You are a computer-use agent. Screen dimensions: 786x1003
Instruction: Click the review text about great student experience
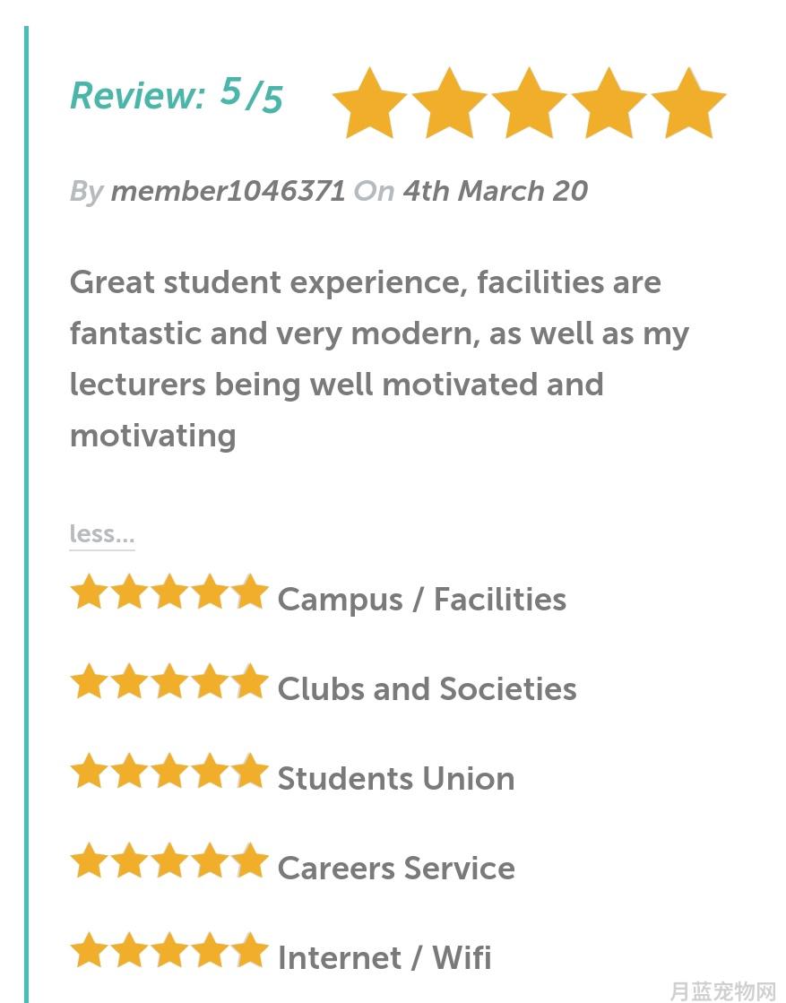[379, 359]
